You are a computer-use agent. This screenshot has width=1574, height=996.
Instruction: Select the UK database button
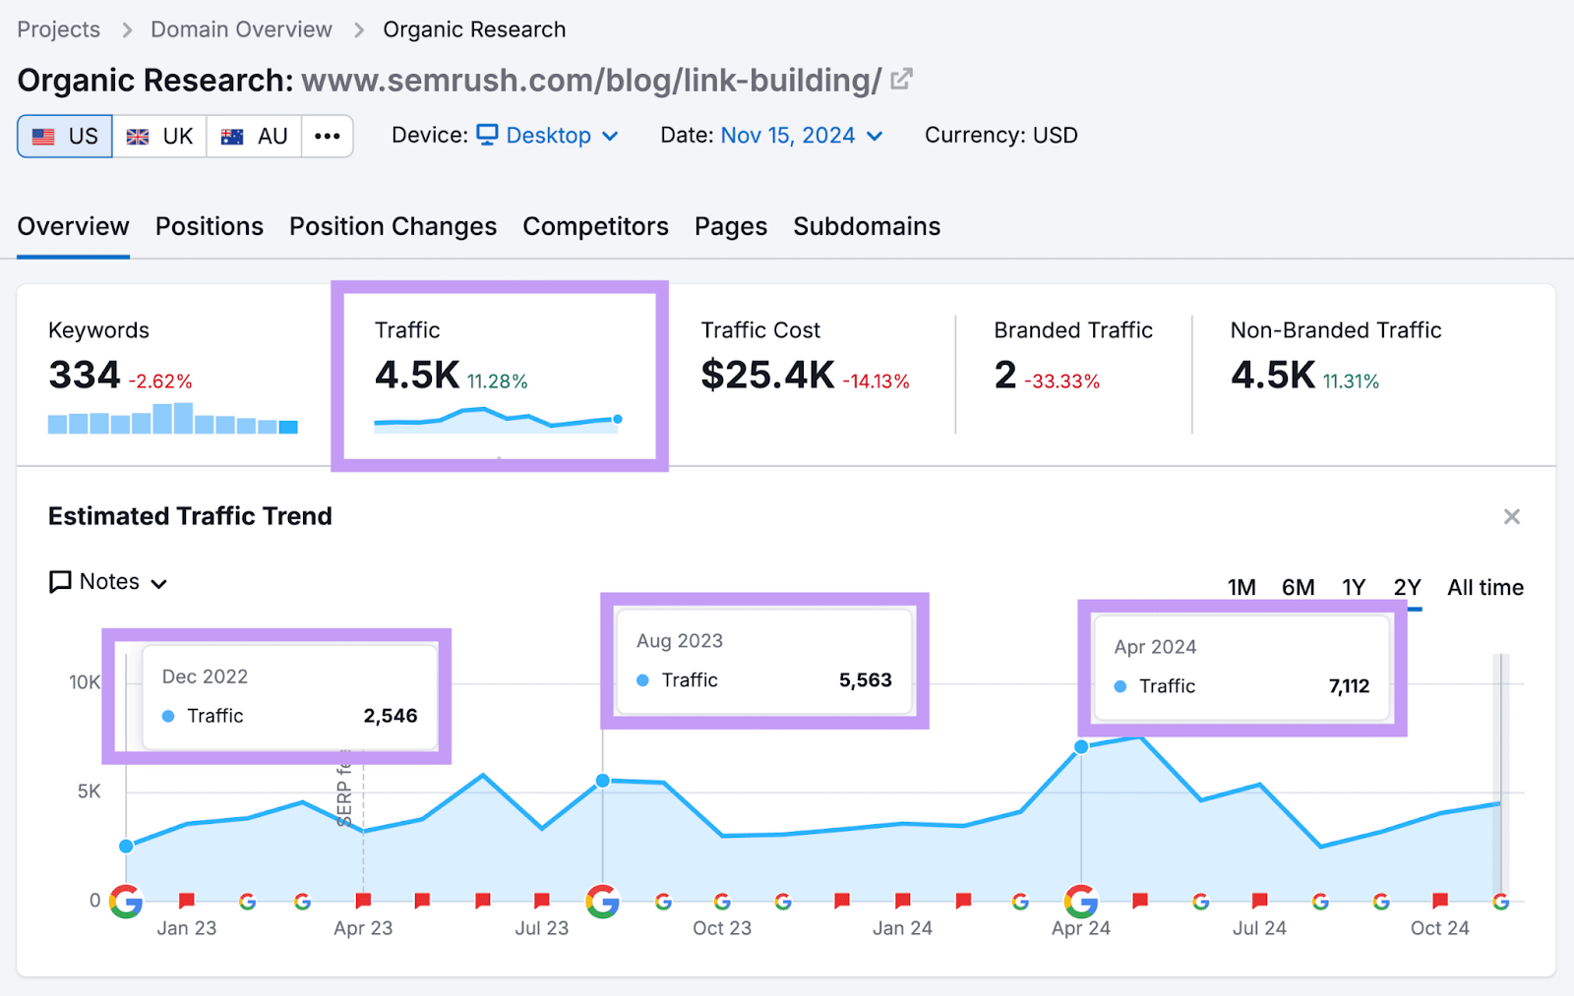159,136
